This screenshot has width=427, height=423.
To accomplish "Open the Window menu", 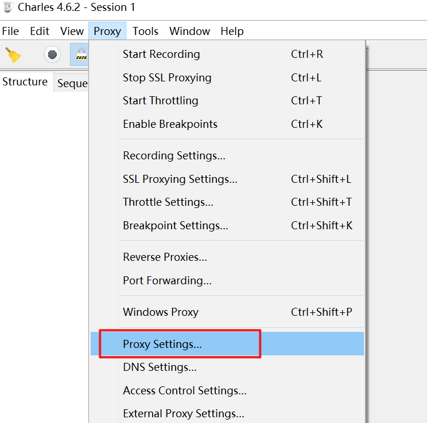I will [189, 31].
